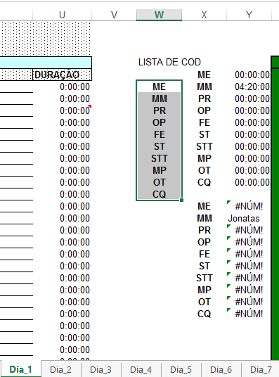
Task: Open the Dia_3 sheet tab
Action: (x=100, y=369)
